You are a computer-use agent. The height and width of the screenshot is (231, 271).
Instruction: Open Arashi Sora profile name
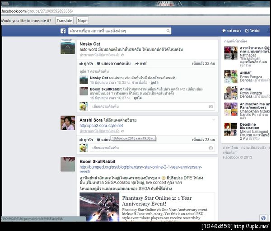coord(91,120)
